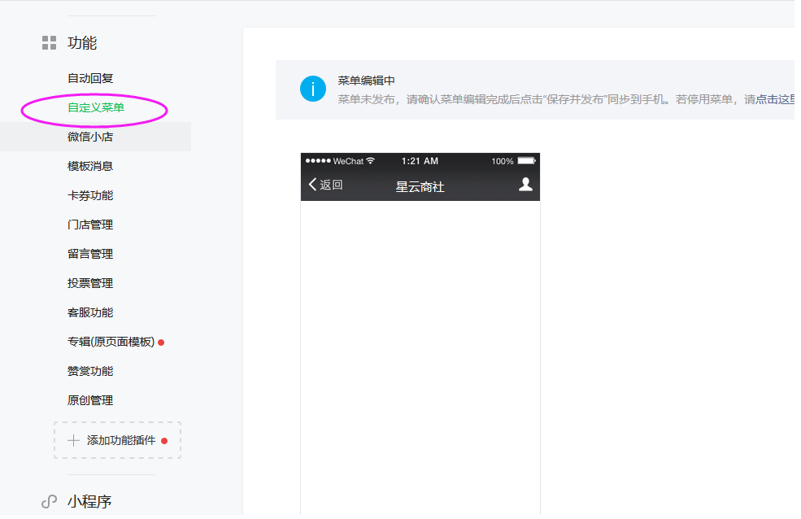
Task: Open 自动回复 in sidebar
Action: tap(90, 78)
